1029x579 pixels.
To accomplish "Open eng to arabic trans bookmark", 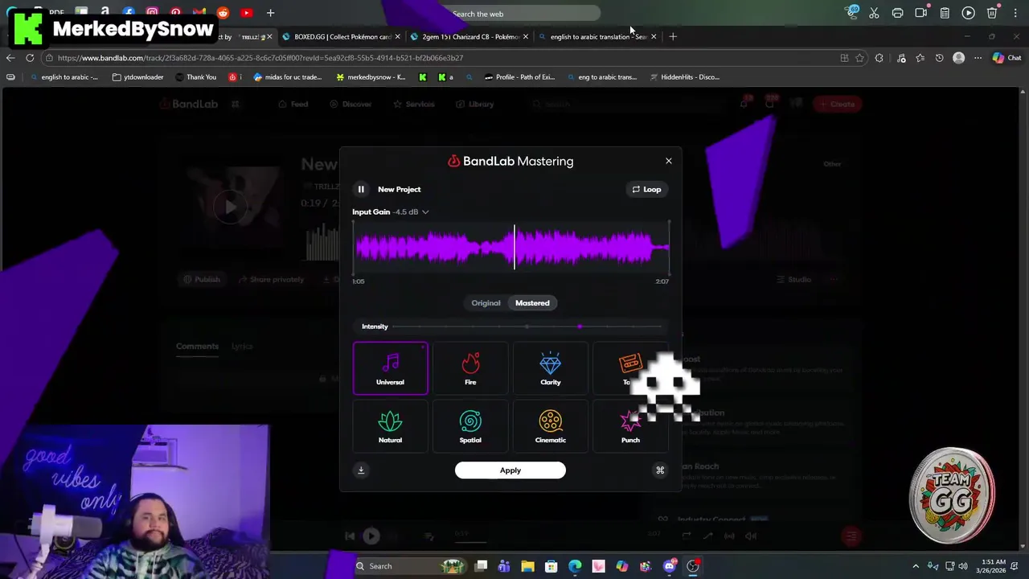I will (601, 77).
